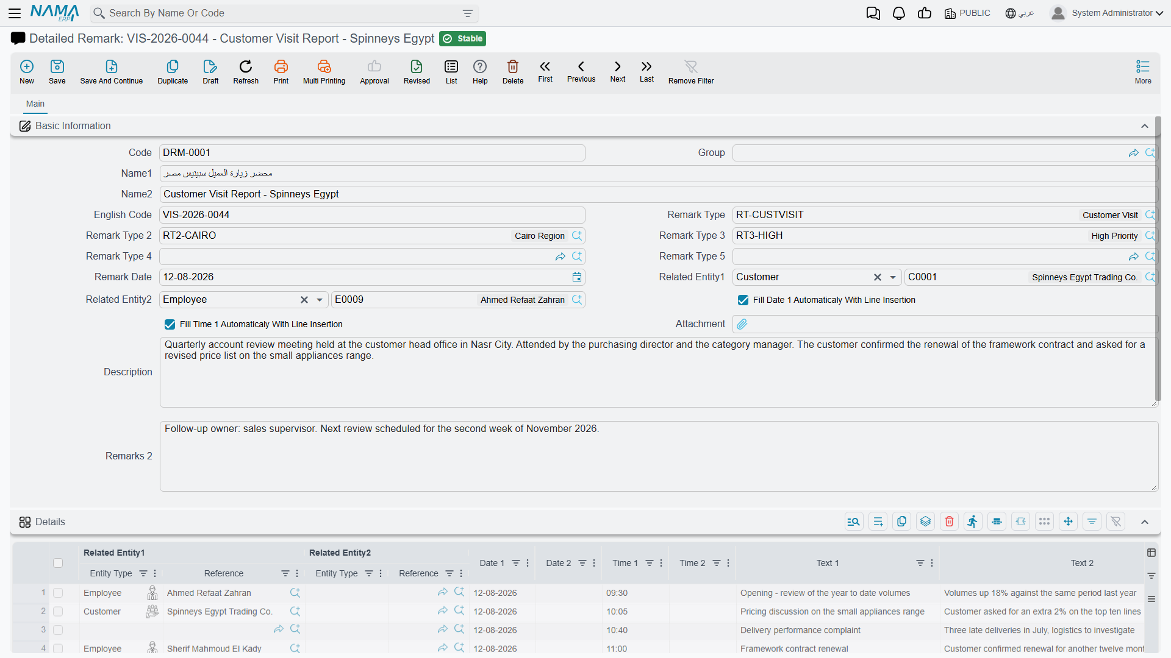Click the Remarks 2 text area
1171x658 pixels.
pos(659,456)
